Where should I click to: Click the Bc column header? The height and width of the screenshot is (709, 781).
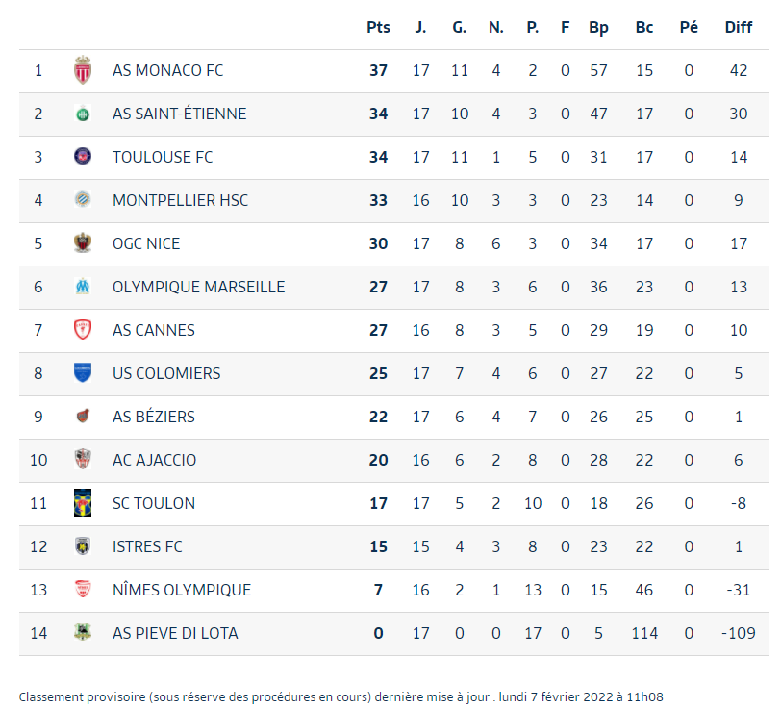pyautogui.click(x=644, y=27)
